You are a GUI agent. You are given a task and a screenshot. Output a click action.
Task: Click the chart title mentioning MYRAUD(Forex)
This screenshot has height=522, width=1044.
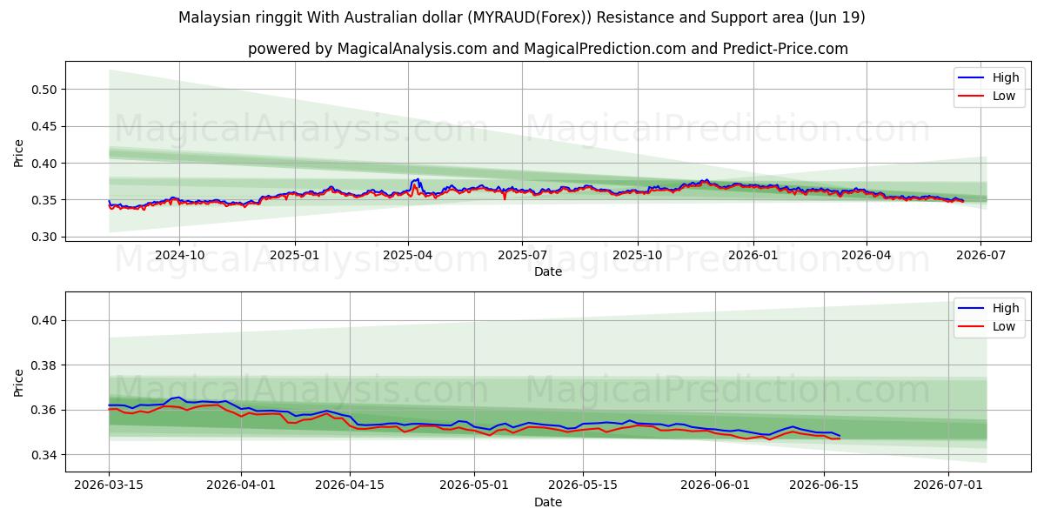(x=522, y=17)
